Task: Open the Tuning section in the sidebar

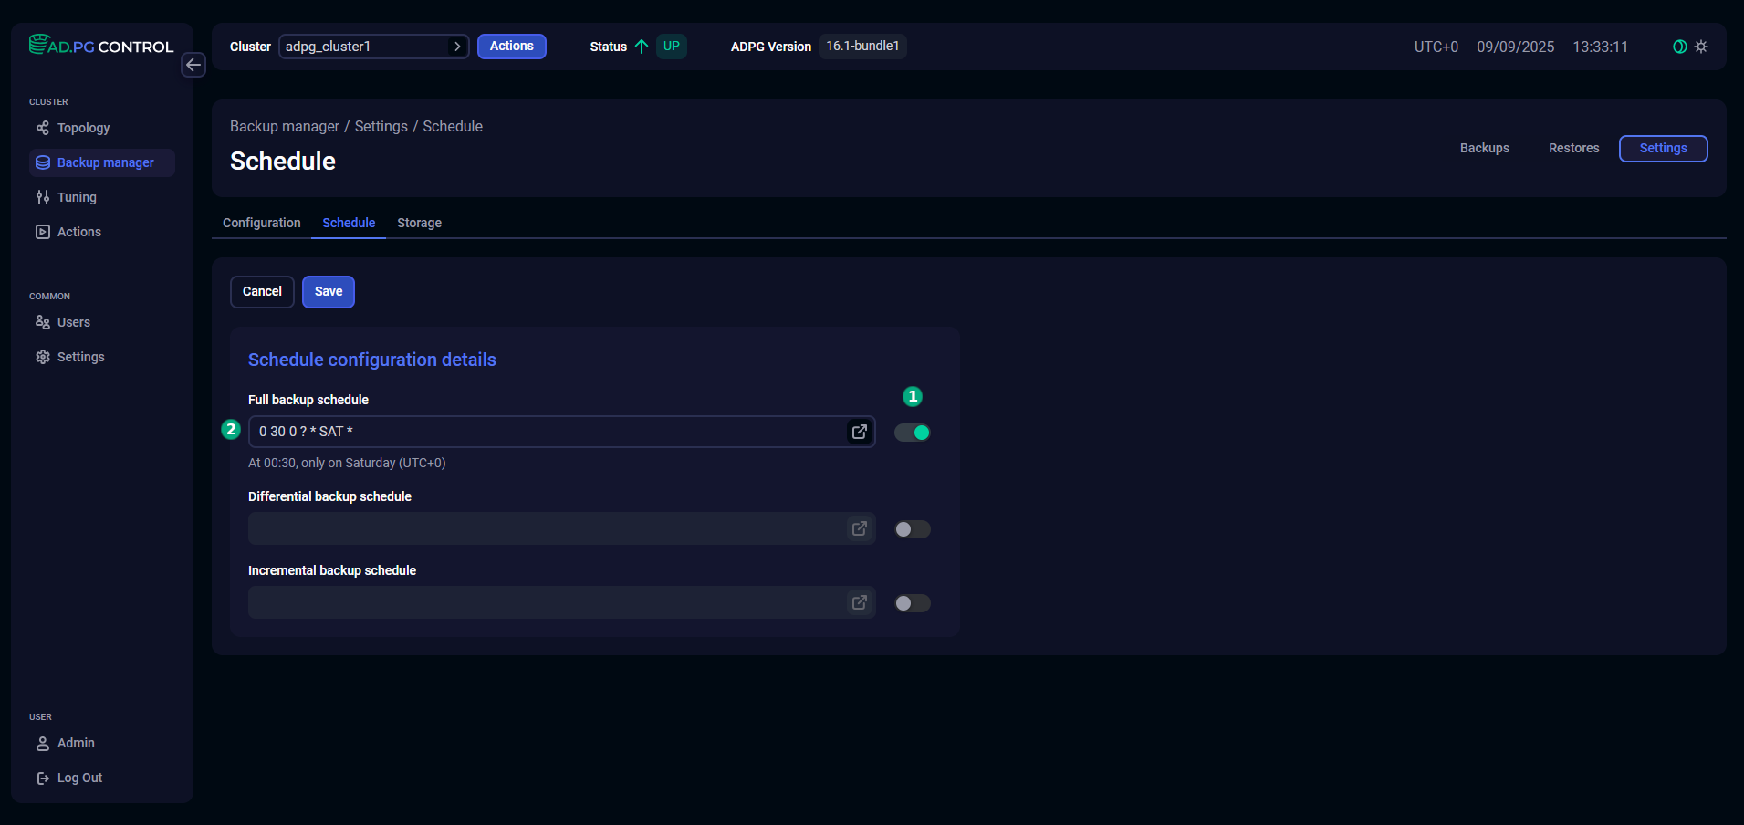Action: (x=77, y=197)
